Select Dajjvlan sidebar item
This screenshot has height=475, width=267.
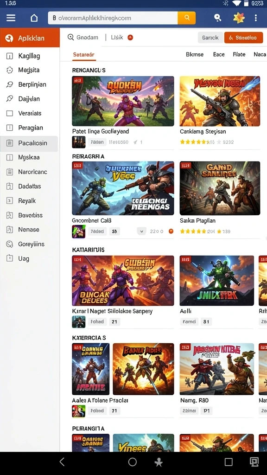click(29, 99)
